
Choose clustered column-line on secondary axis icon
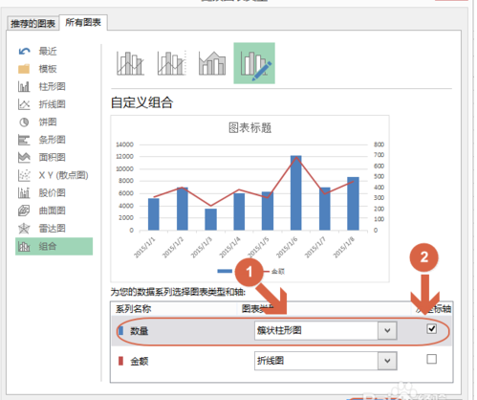(x=171, y=63)
